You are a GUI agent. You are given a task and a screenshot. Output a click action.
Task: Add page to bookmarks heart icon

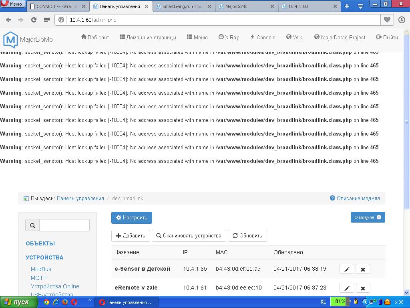pyautogui.click(x=387, y=20)
